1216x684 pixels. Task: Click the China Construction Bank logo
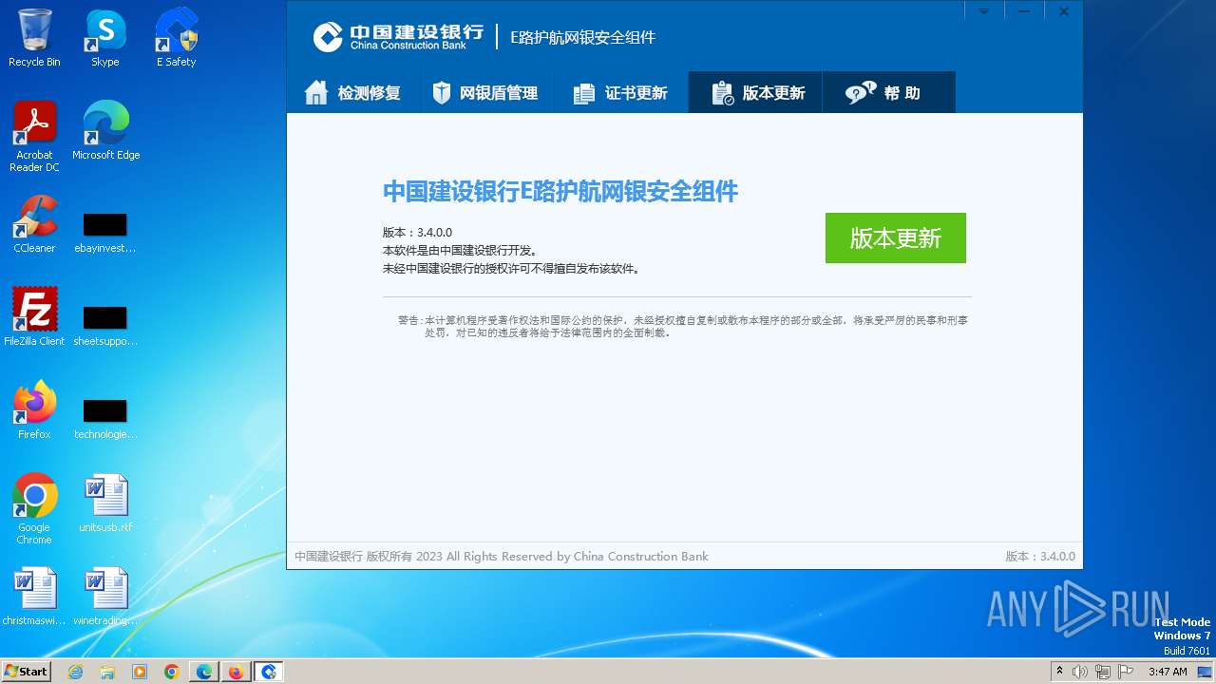pos(398,37)
